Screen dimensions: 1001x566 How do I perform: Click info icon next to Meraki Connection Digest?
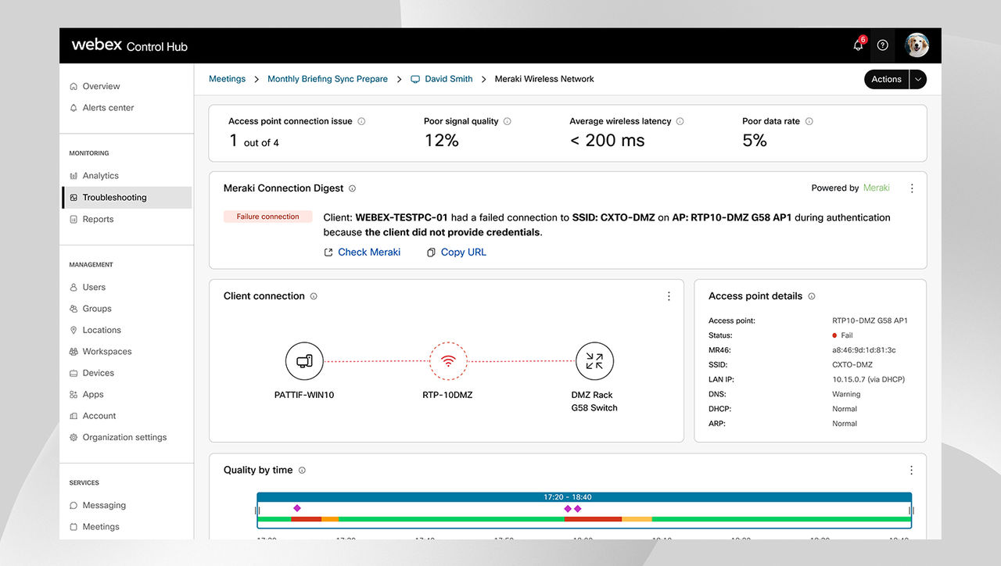(x=352, y=188)
